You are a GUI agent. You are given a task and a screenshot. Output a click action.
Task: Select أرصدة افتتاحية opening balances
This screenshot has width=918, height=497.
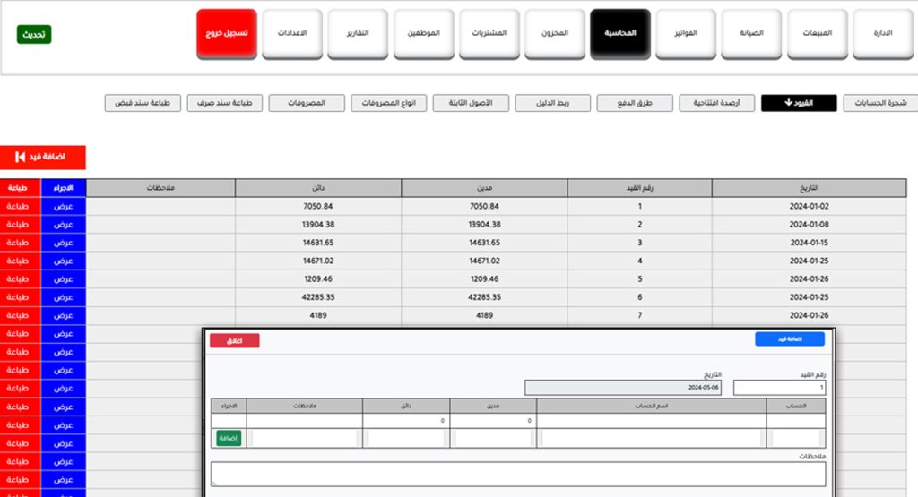pyautogui.click(x=715, y=103)
